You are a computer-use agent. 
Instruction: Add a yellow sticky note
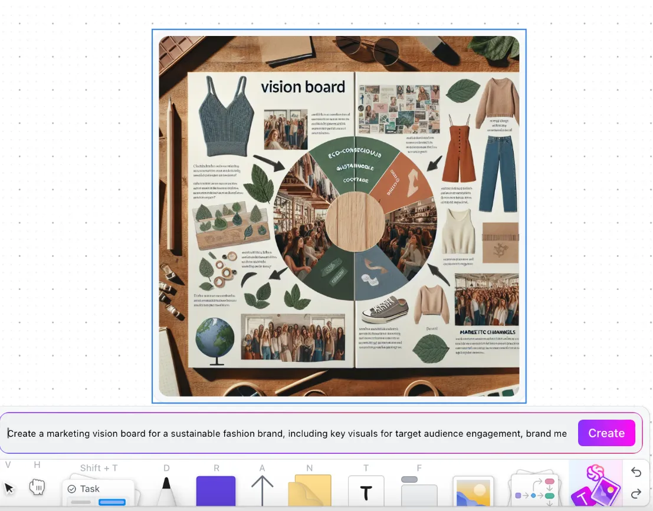tap(310, 490)
